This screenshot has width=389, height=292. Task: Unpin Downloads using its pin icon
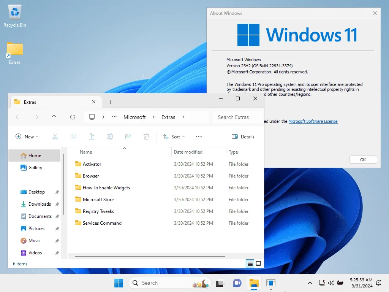pos(57,204)
